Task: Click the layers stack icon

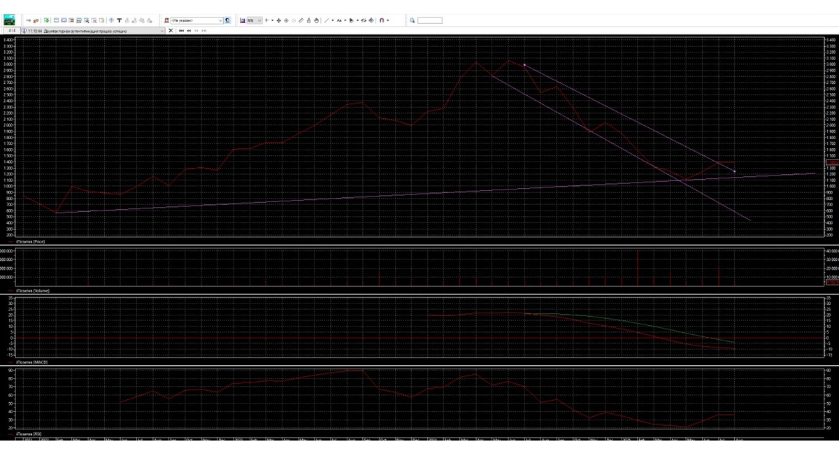Action: point(371,20)
